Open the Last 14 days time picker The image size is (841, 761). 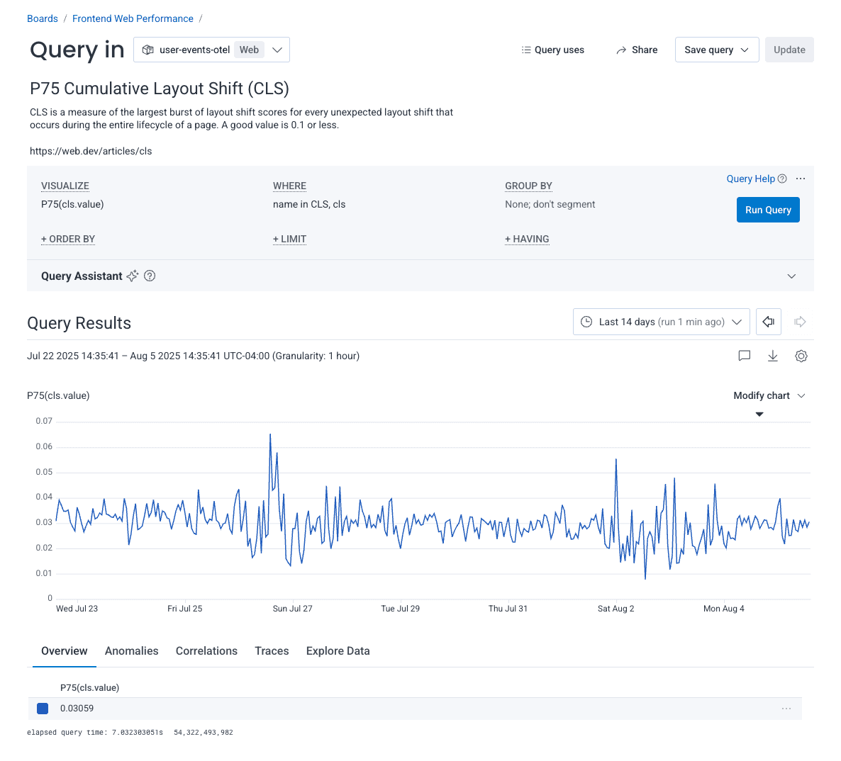click(x=661, y=322)
